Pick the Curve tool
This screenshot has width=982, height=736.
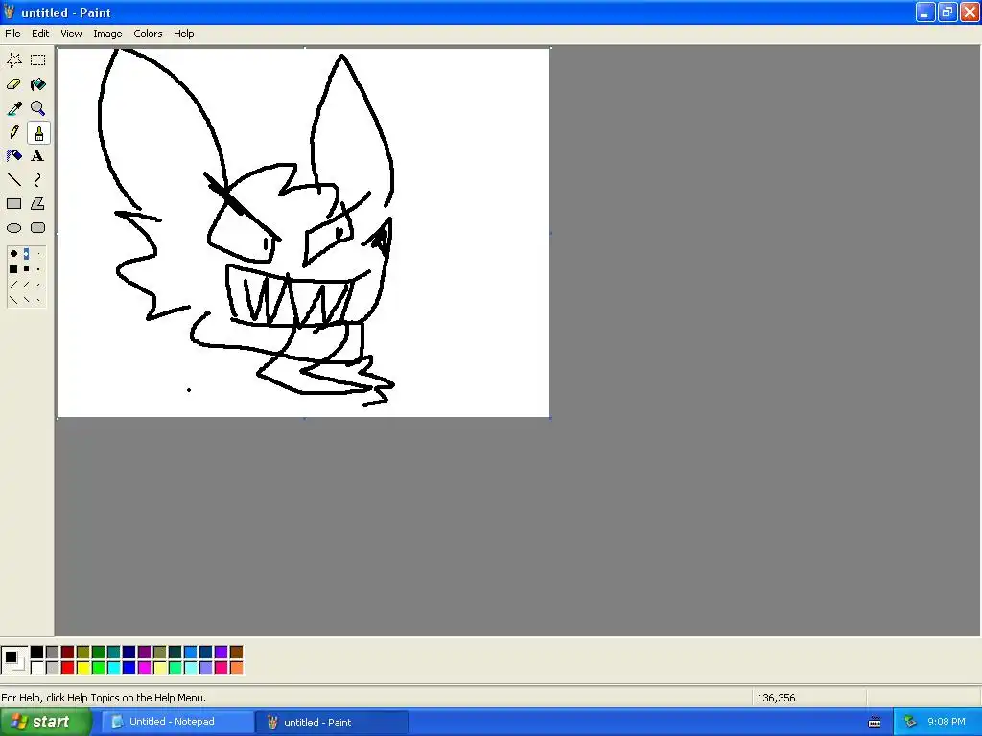click(38, 180)
